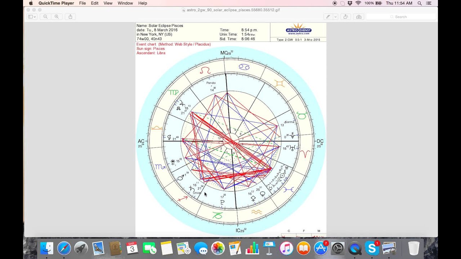Click the window title filename astro_2gw_90_solar_eclipse_pisces
The width and height of the screenshot is (461, 259).
(x=233, y=10)
